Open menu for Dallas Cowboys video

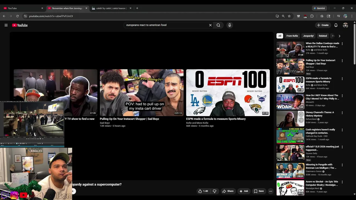click(342, 44)
